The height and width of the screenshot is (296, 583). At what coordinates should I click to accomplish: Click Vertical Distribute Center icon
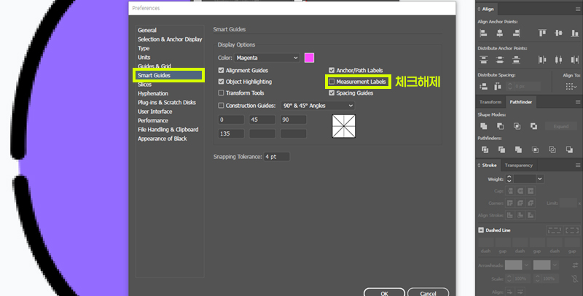[x=500, y=60]
